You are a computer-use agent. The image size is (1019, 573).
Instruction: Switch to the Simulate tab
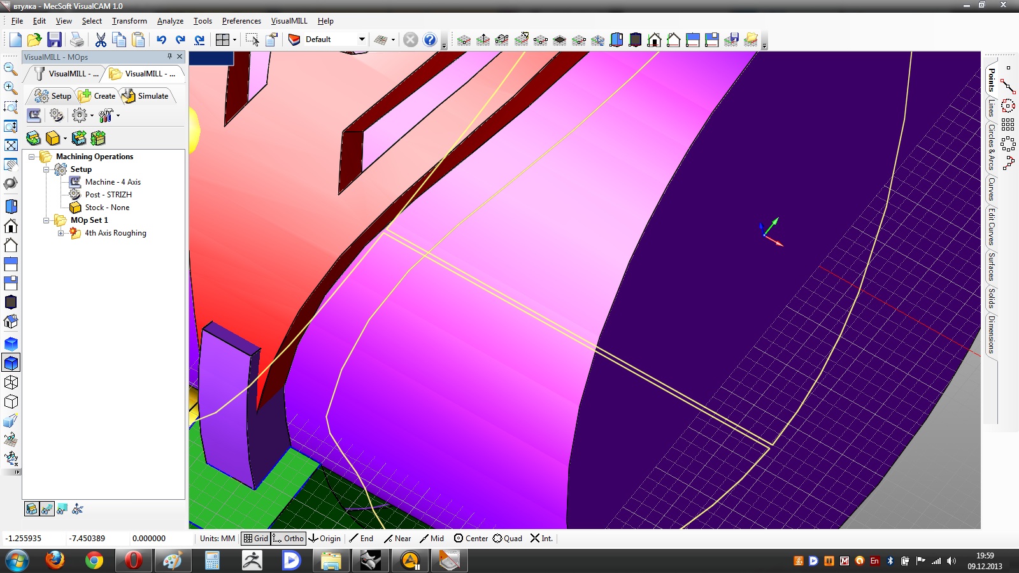tap(146, 96)
